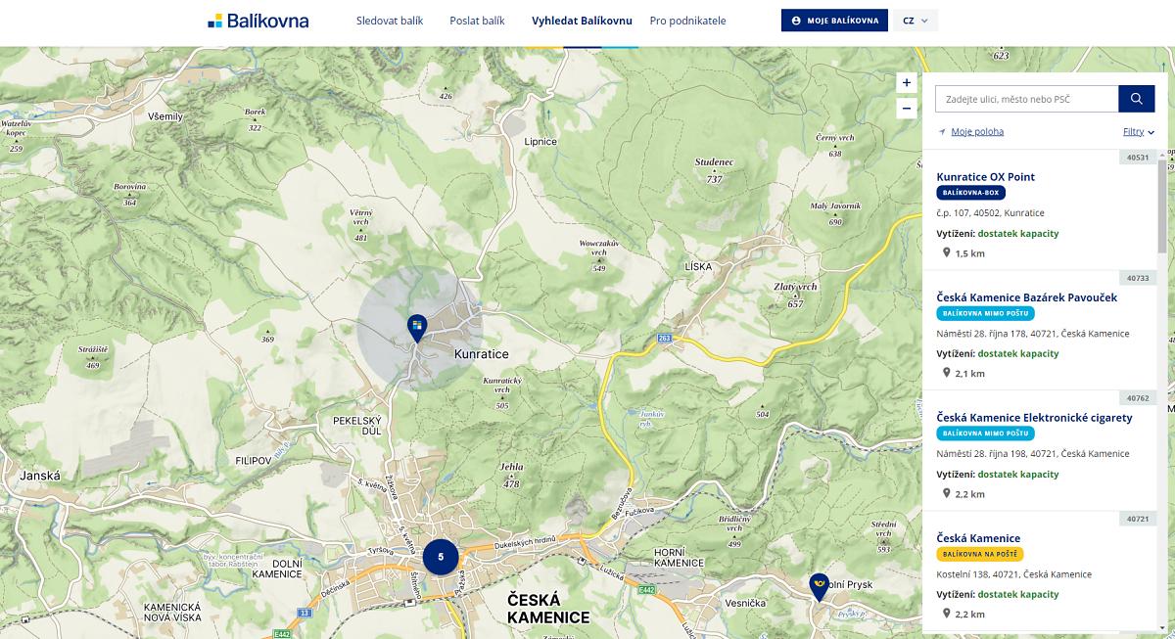The height and width of the screenshot is (639, 1175).
Task: Click Balíkovna mimo poštu badge under Elektronické cigarety
Action: (985, 434)
